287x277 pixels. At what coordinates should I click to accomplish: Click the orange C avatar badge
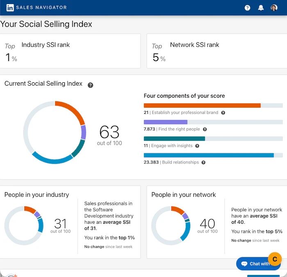point(275,259)
